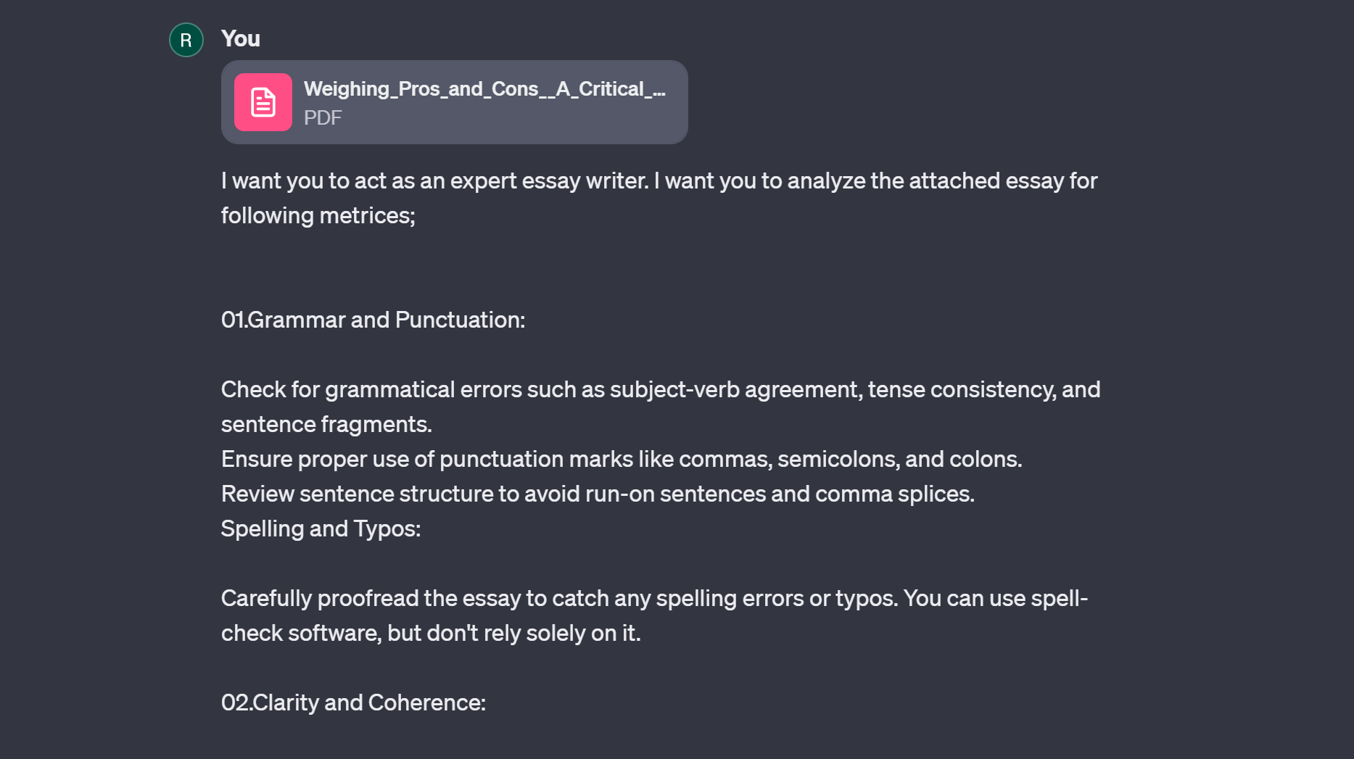This screenshot has height=759, width=1354.
Task: Click the line starting "I want you to act"
Action: tap(659, 181)
